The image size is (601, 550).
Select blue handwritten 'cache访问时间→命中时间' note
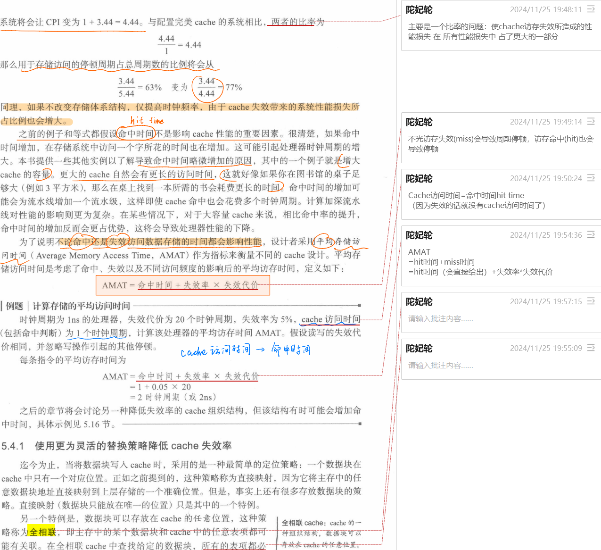pyautogui.click(x=245, y=350)
